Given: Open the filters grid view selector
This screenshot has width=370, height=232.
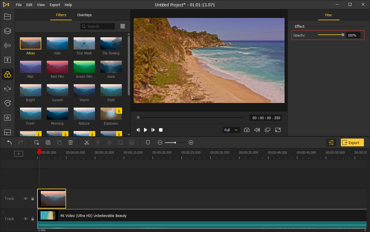Looking at the screenshot, I should point(122,26).
